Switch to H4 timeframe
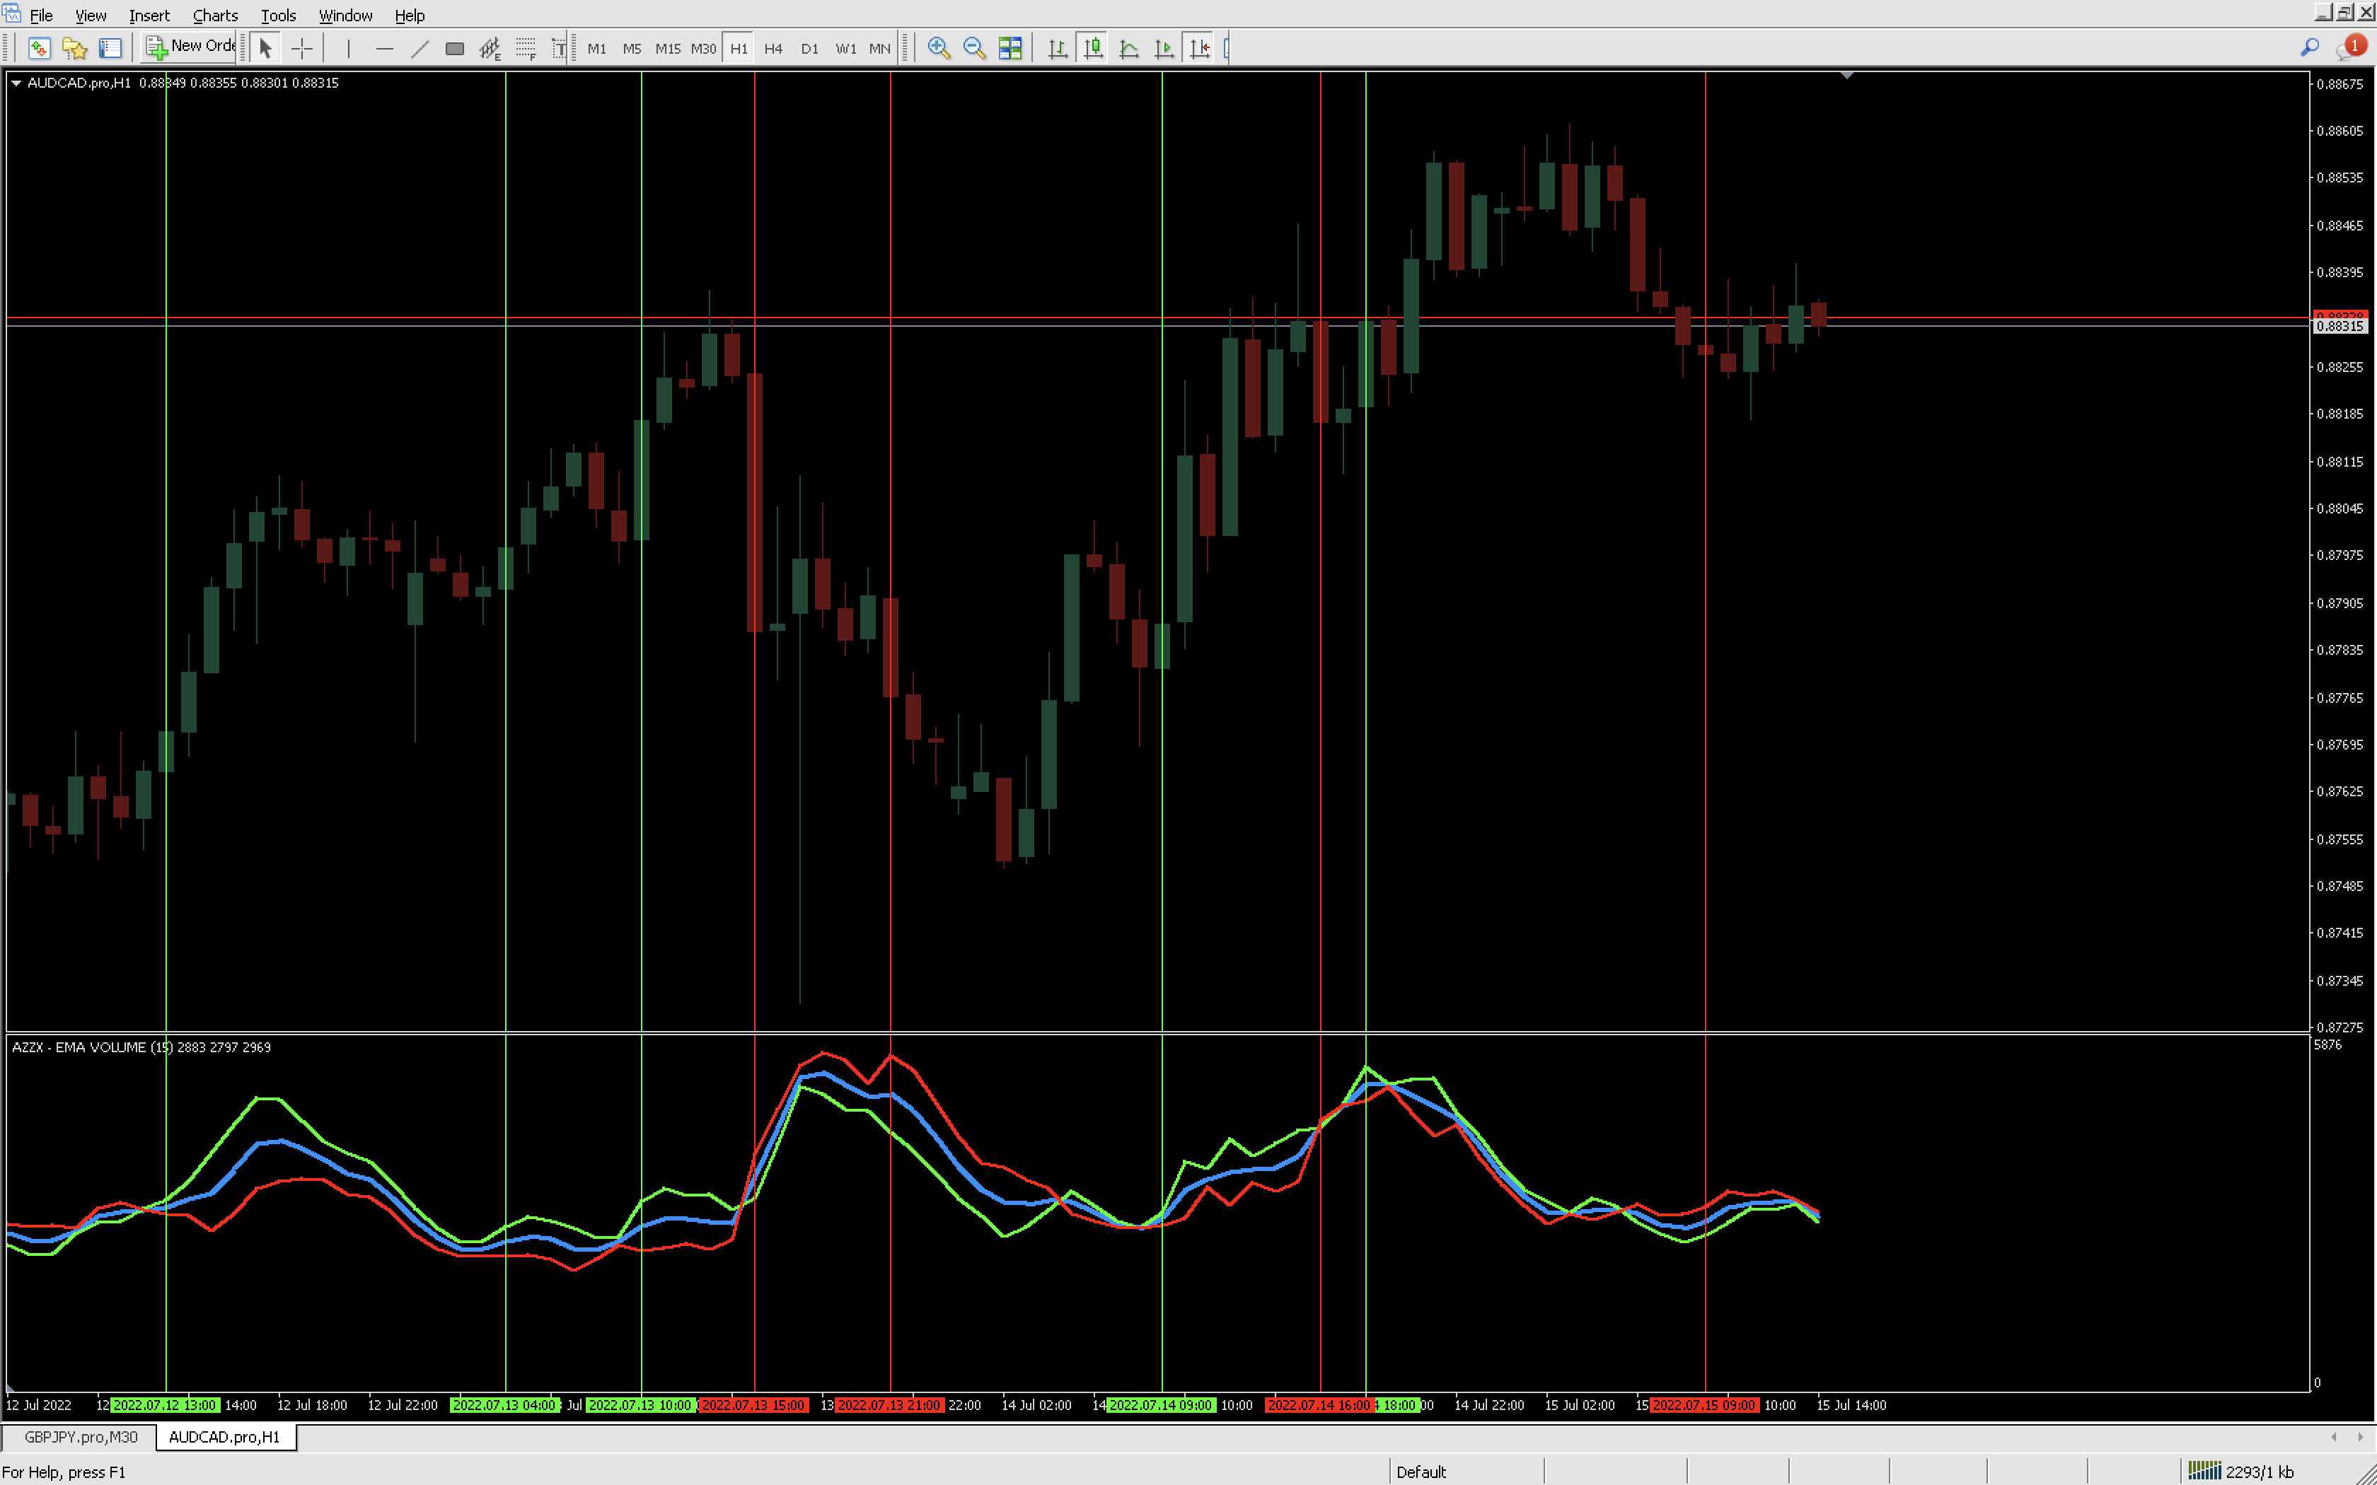Viewport: 2377px width, 1485px height. click(x=773, y=48)
